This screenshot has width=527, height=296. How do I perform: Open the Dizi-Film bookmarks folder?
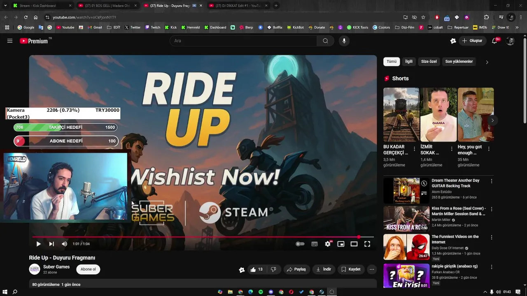tap(405, 28)
